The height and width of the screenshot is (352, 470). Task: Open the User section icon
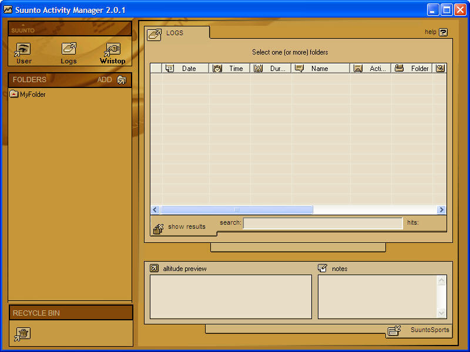23,50
